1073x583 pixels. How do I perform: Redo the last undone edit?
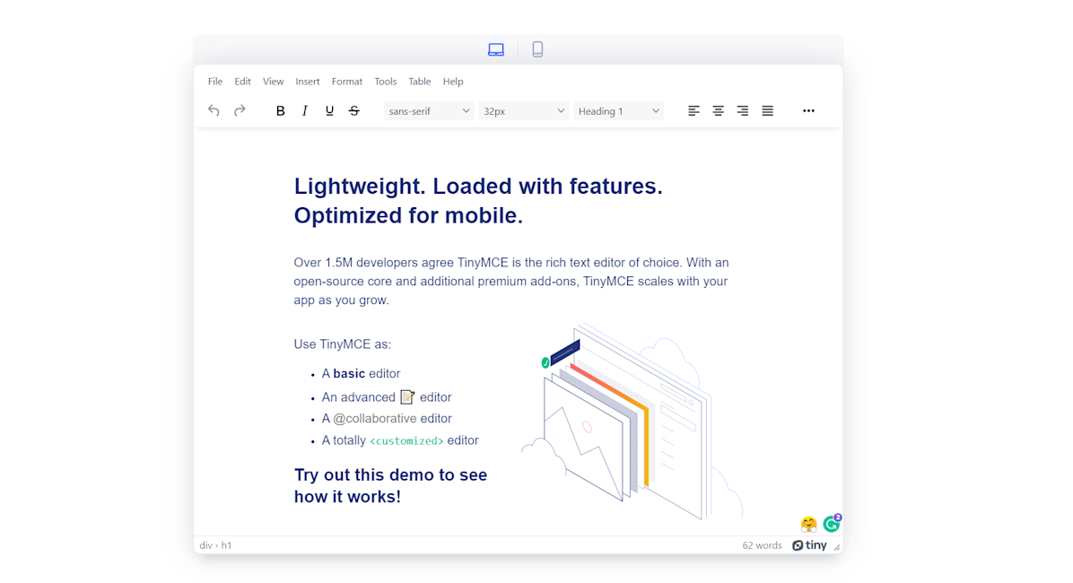point(240,111)
